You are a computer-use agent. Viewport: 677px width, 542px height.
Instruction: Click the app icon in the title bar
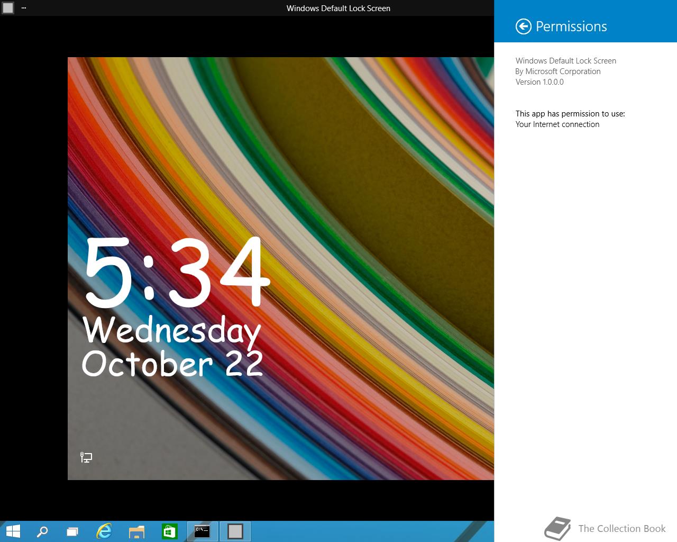(x=8, y=8)
